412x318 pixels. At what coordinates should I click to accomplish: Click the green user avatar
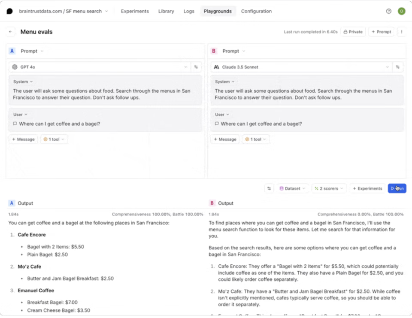401,11
